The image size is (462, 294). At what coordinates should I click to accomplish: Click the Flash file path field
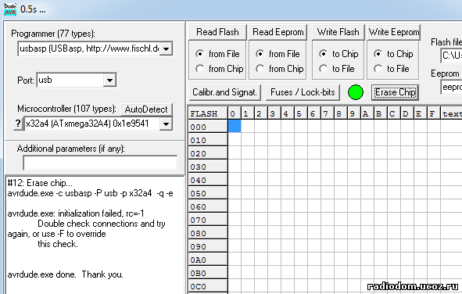tap(451, 56)
